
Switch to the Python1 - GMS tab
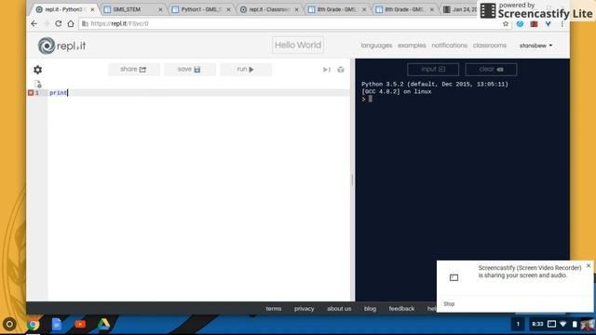pos(201,9)
